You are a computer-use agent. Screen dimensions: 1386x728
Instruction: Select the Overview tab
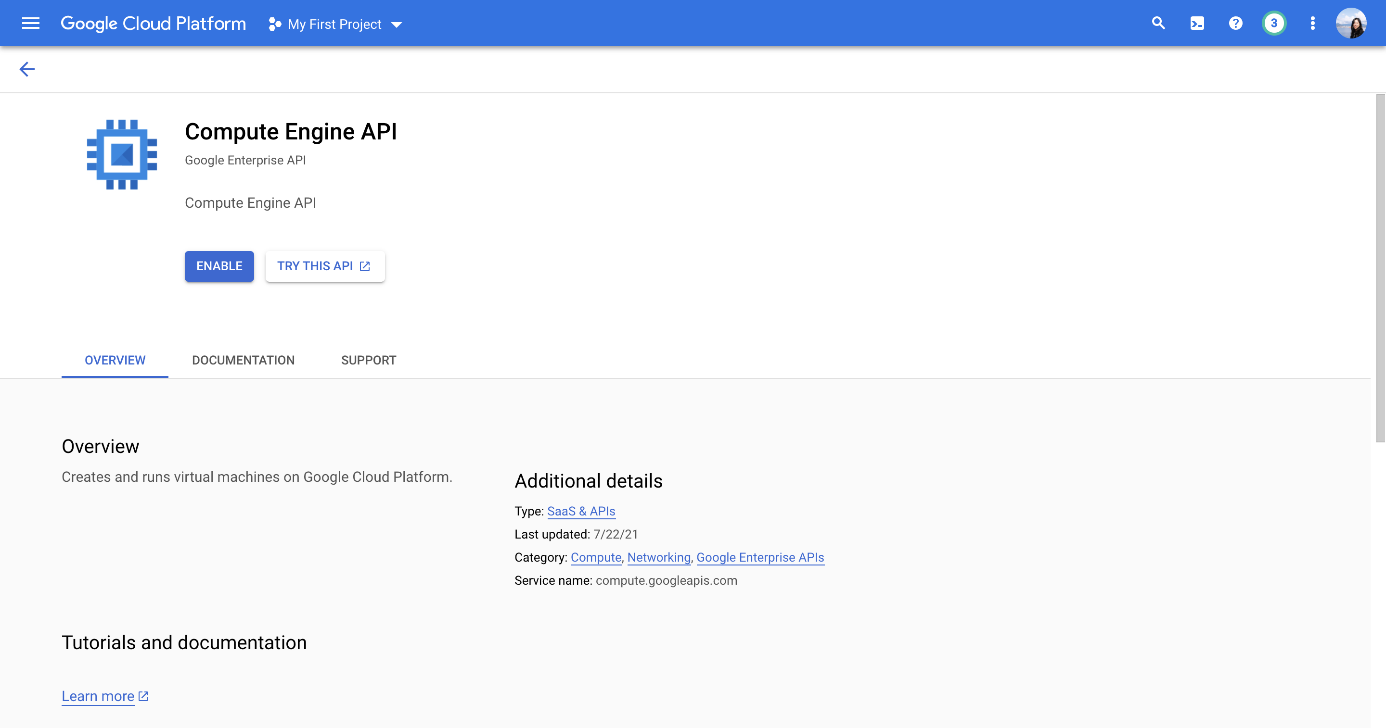115,360
